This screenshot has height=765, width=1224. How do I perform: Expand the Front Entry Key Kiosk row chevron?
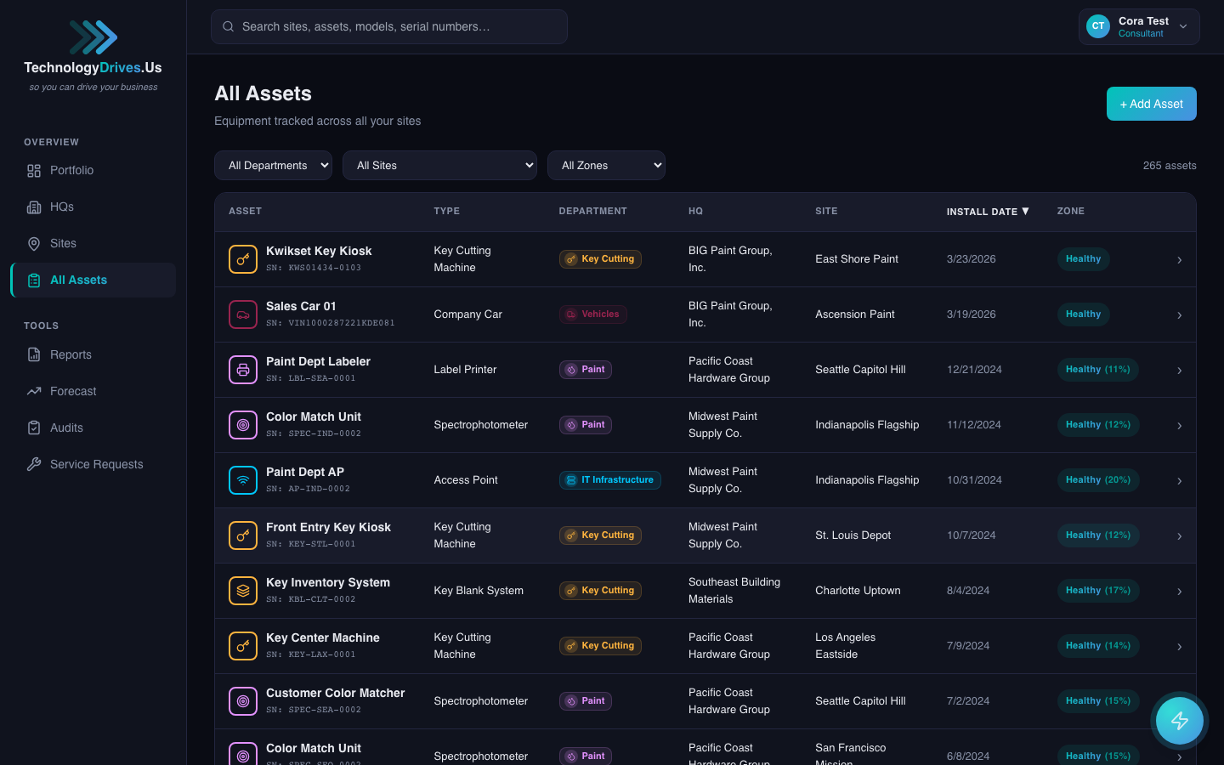pyautogui.click(x=1179, y=536)
